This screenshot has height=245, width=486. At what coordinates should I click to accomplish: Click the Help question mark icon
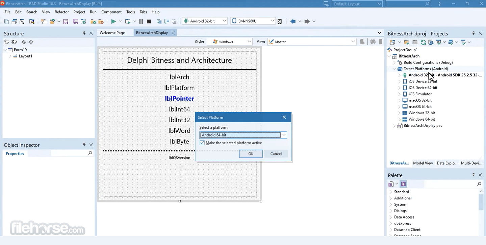(x=439, y=4)
